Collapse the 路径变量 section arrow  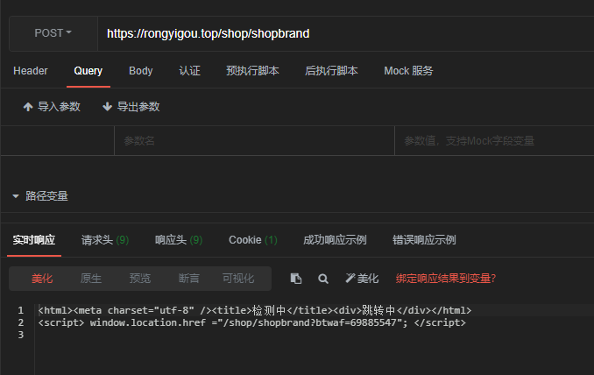pos(16,196)
